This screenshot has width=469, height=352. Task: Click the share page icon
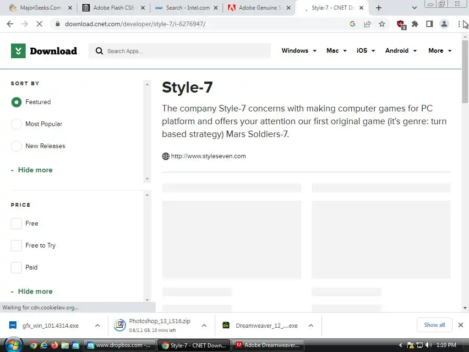[x=367, y=24]
